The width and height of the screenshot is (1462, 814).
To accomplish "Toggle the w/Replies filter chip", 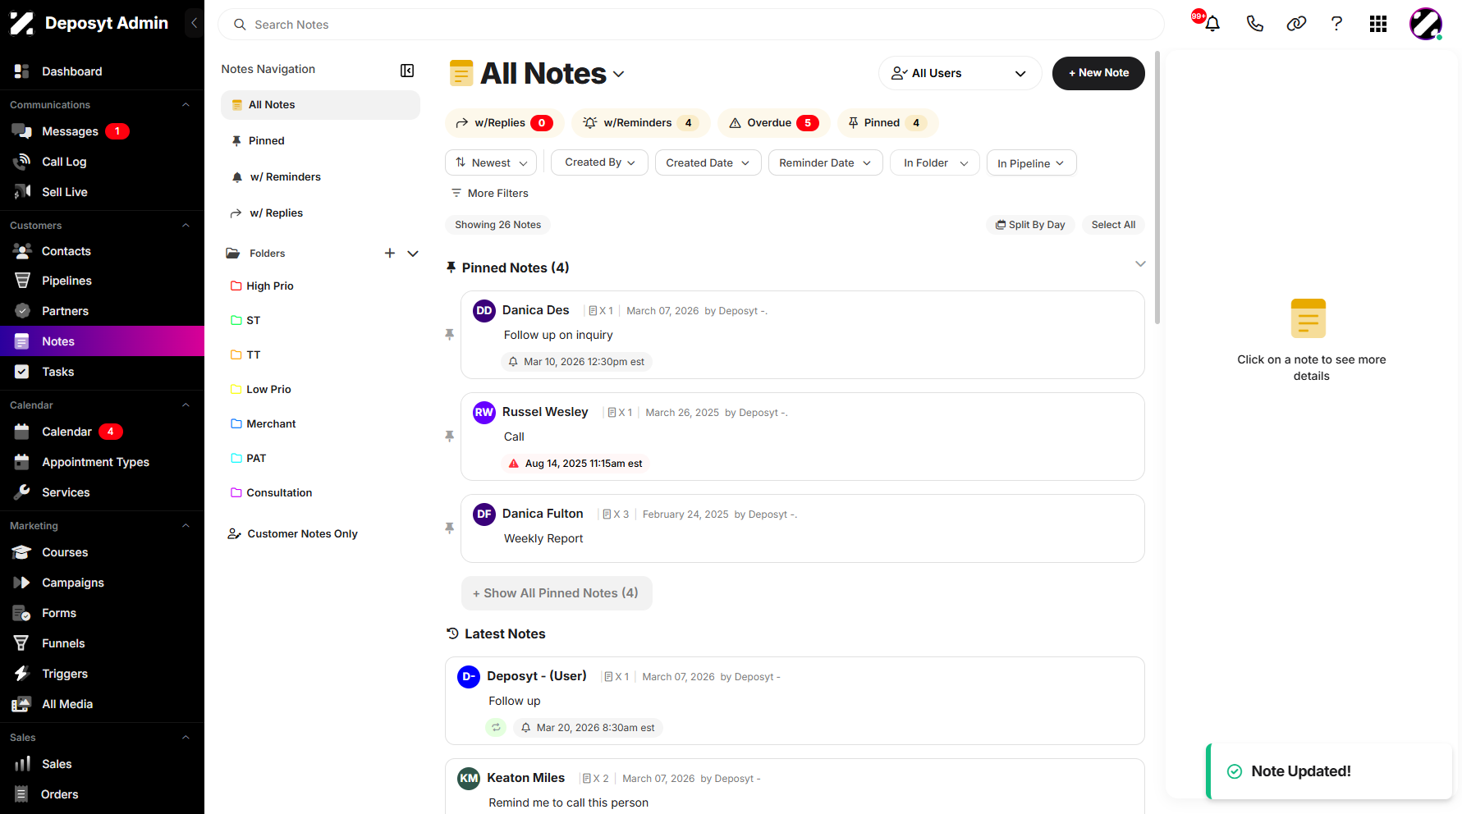I will tap(504, 123).
